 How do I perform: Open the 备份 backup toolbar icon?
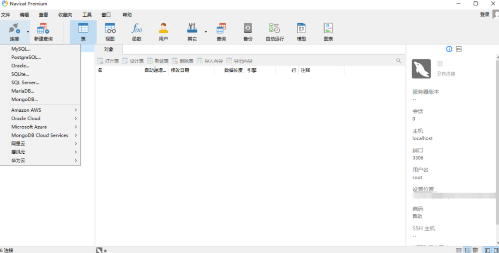coord(248,28)
